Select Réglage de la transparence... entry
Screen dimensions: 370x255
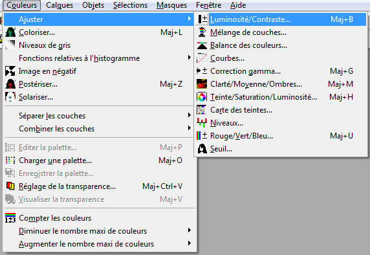(99, 186)
